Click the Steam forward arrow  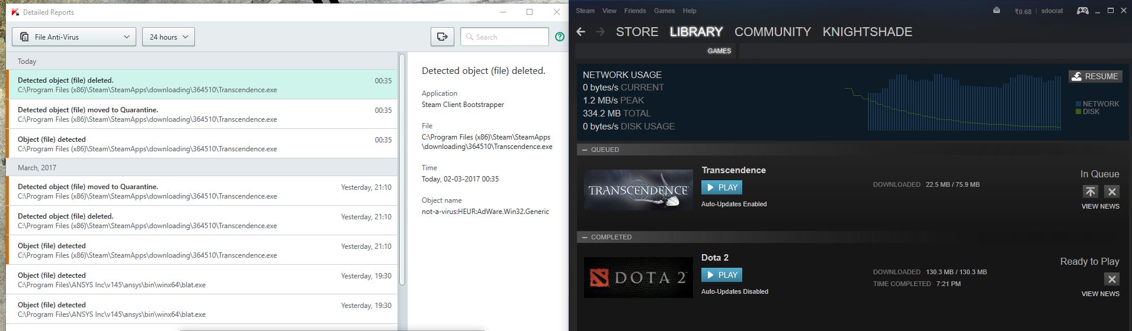click(600, 32)
